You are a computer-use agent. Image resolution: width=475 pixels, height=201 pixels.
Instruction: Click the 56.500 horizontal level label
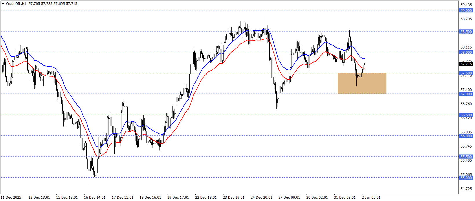coord(466,115)
